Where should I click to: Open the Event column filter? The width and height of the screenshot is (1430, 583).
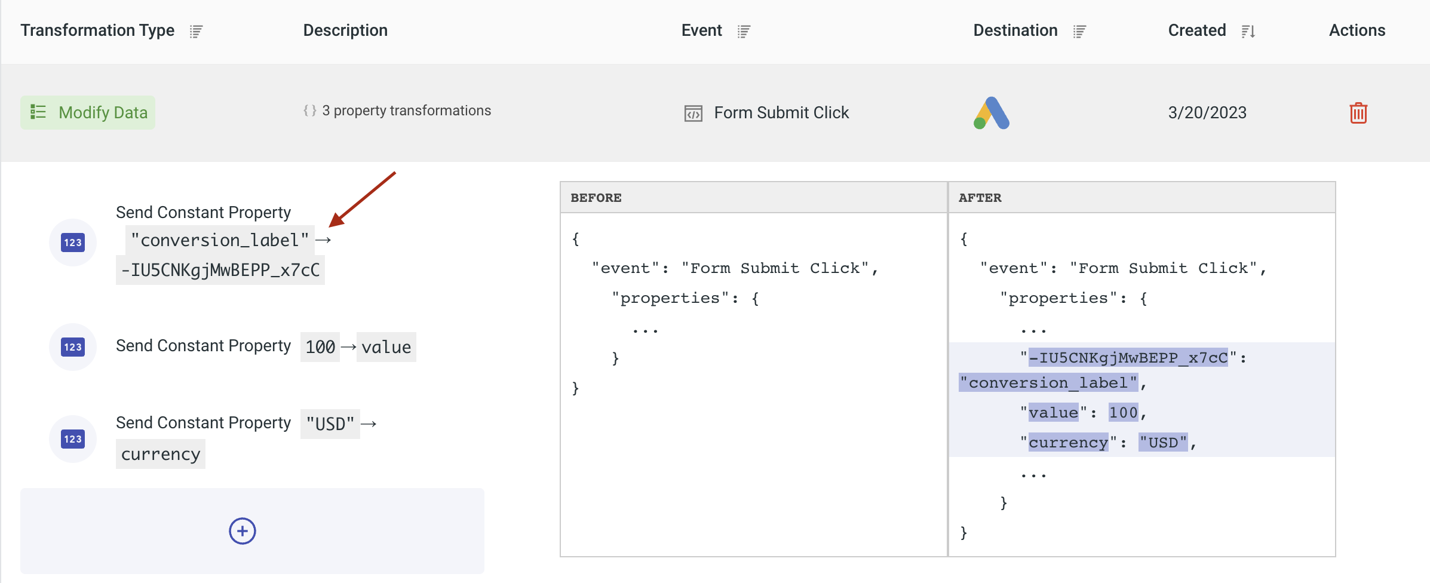tap(743, 31)
